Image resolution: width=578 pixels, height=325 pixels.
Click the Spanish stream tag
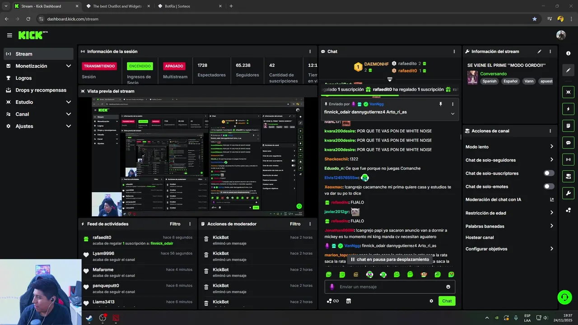click(x=489, y=81)
